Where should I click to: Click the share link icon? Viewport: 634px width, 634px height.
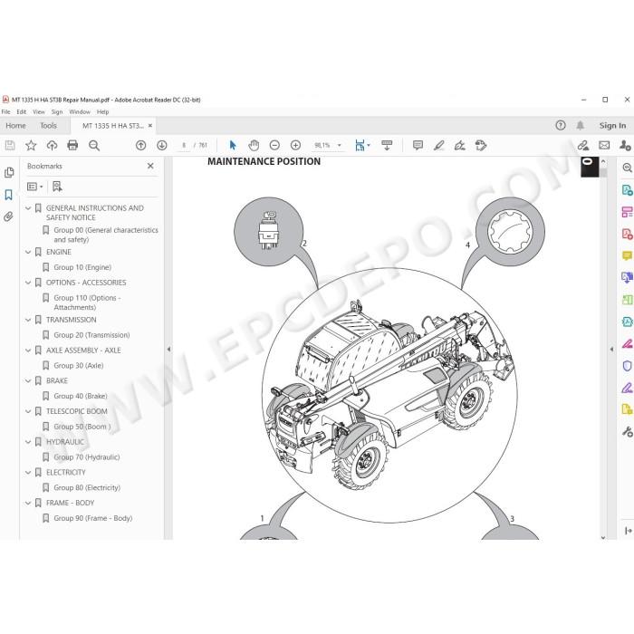pos(582,145)
